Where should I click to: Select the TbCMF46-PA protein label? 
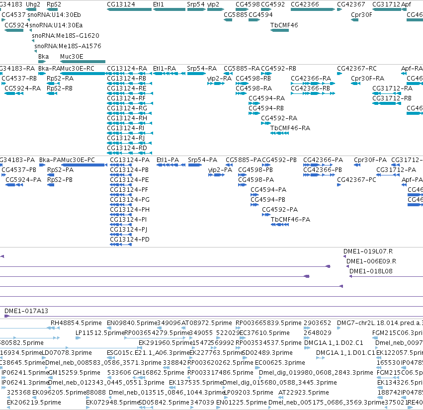click(x=290, y=220)
